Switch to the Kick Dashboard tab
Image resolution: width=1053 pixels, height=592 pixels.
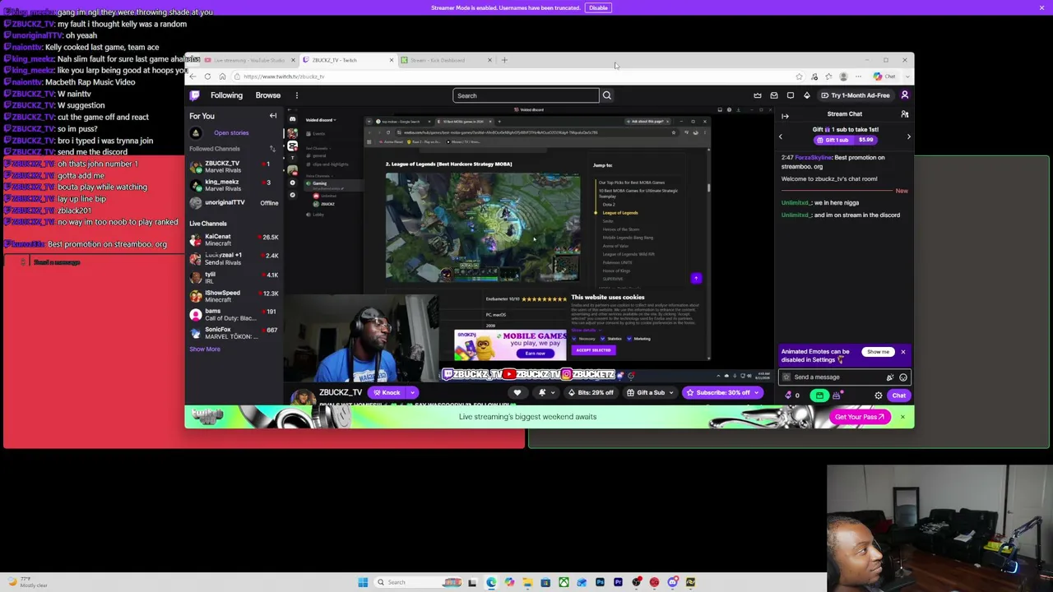click(x=447, y=60)
